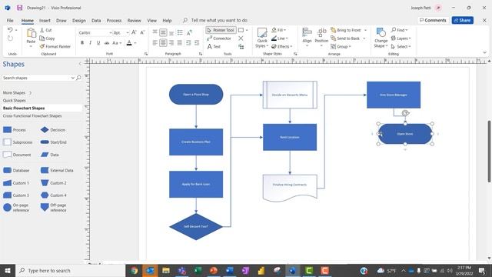The height and width of the screenshot is (277, 492).
Task: Toggle Bold text formatting
Action: coord(82,43)
